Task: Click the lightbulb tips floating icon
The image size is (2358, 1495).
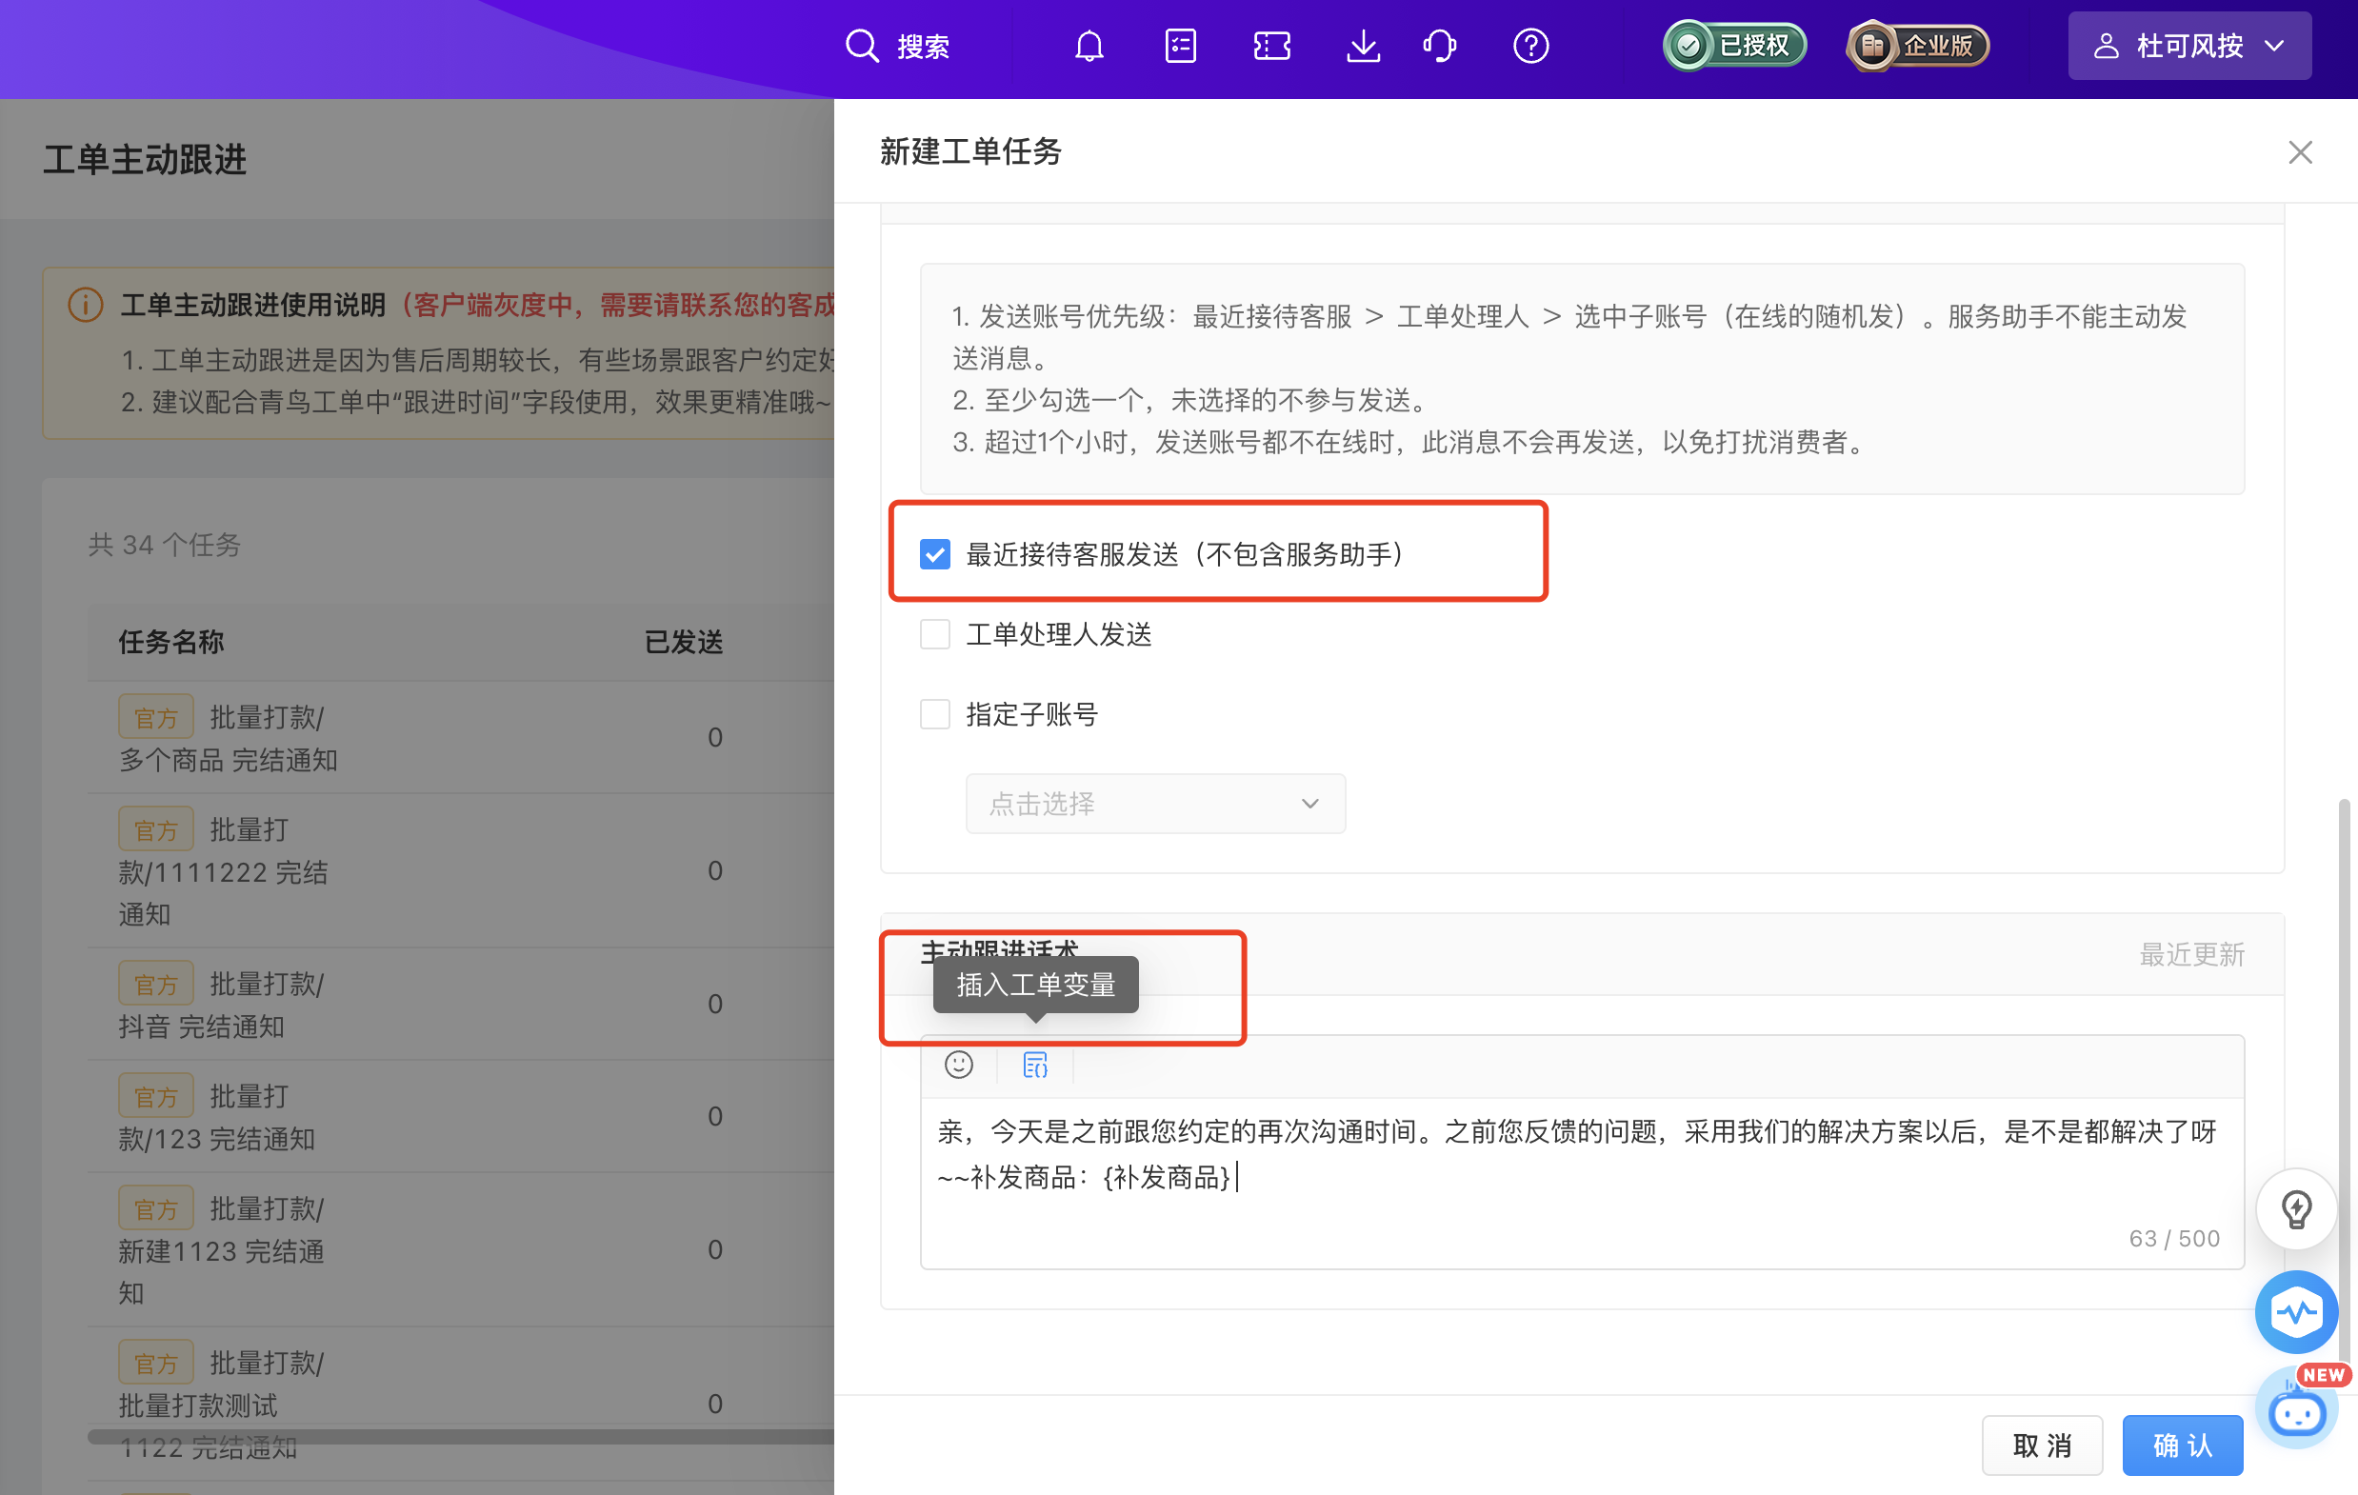Action: (x=2296, y=1209)
